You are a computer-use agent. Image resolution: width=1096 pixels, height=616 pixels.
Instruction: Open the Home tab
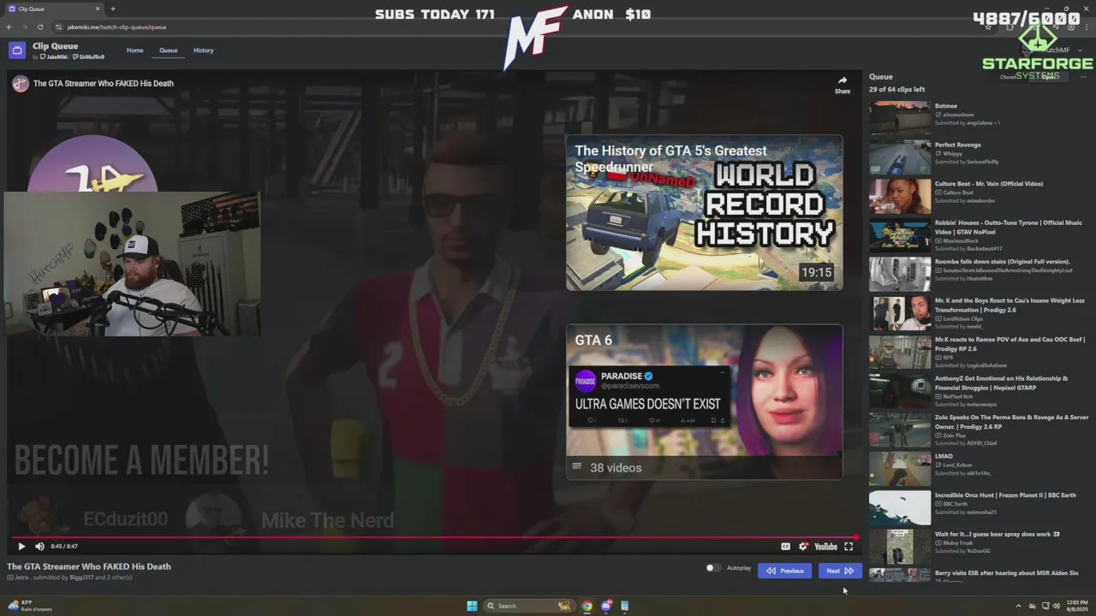point(135,50)
